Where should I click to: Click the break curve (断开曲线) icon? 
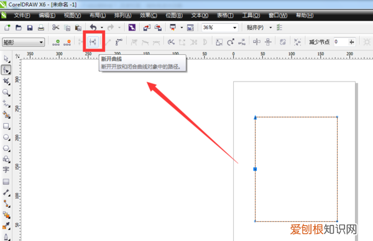[x=93, y=42]
